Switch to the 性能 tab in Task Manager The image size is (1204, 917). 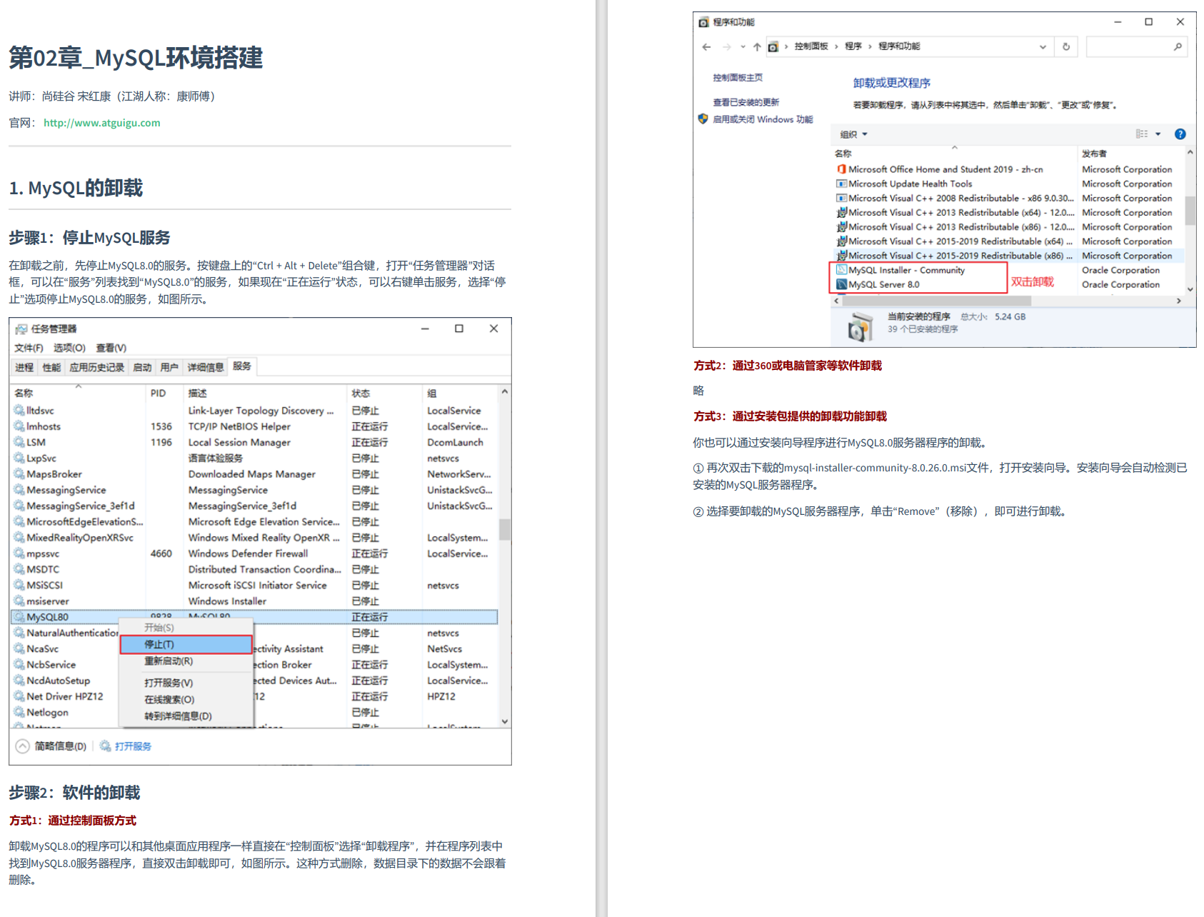pos(51,366)
